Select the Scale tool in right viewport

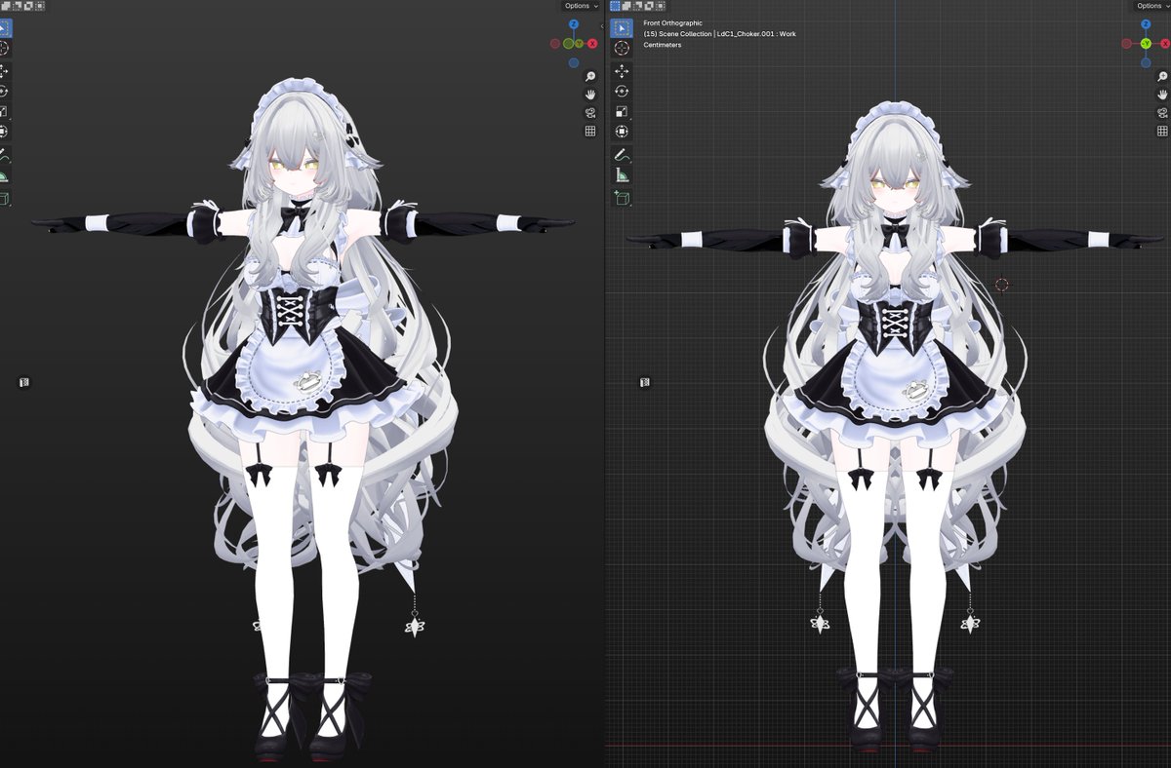click(622, 111)
